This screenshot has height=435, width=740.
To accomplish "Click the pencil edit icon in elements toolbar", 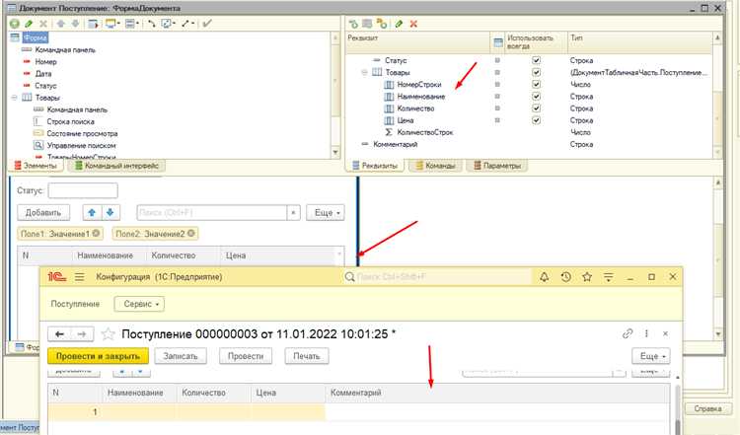I will coord(29,22).
